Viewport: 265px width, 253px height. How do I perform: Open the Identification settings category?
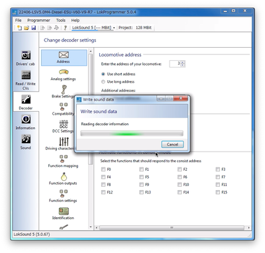click(64, 213)
